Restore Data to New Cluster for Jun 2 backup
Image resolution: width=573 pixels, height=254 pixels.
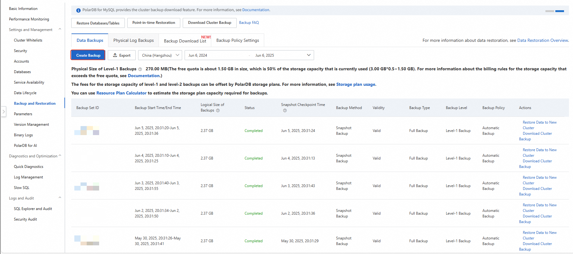click(x=540, y=208)
